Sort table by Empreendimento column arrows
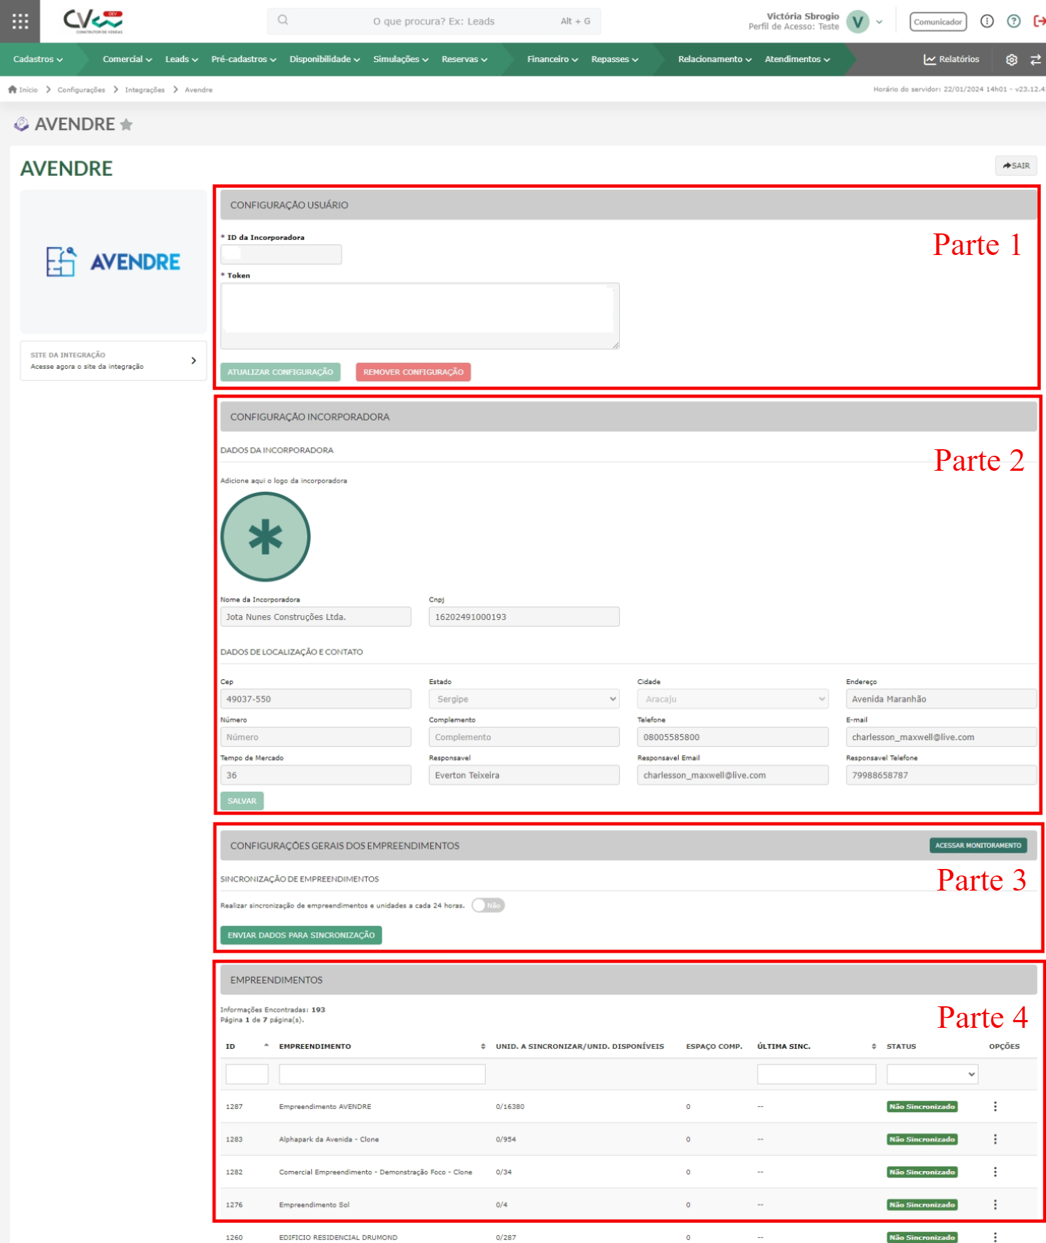1046x1243 pixels. [x=482, y=1046]
